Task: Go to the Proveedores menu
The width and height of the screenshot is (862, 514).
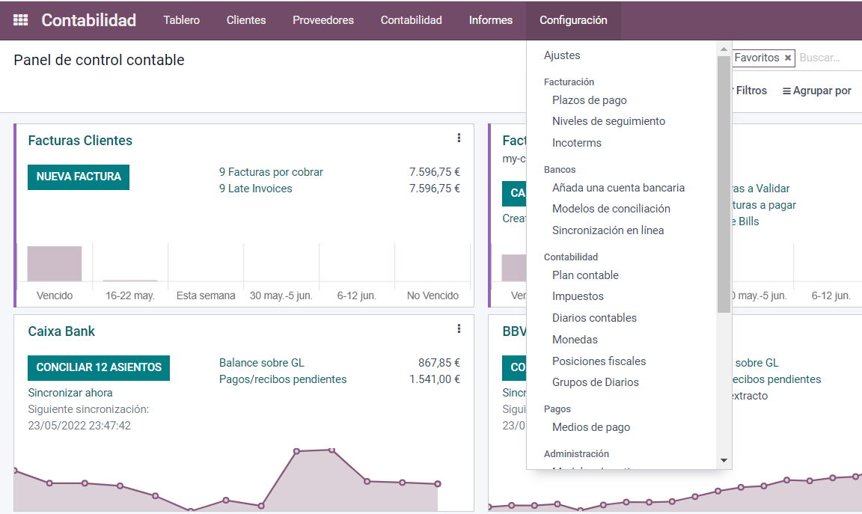Action: 323,20
